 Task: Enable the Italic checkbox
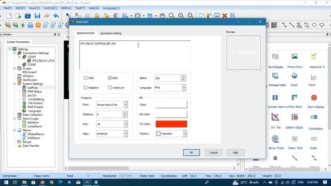tap(85, 78)
